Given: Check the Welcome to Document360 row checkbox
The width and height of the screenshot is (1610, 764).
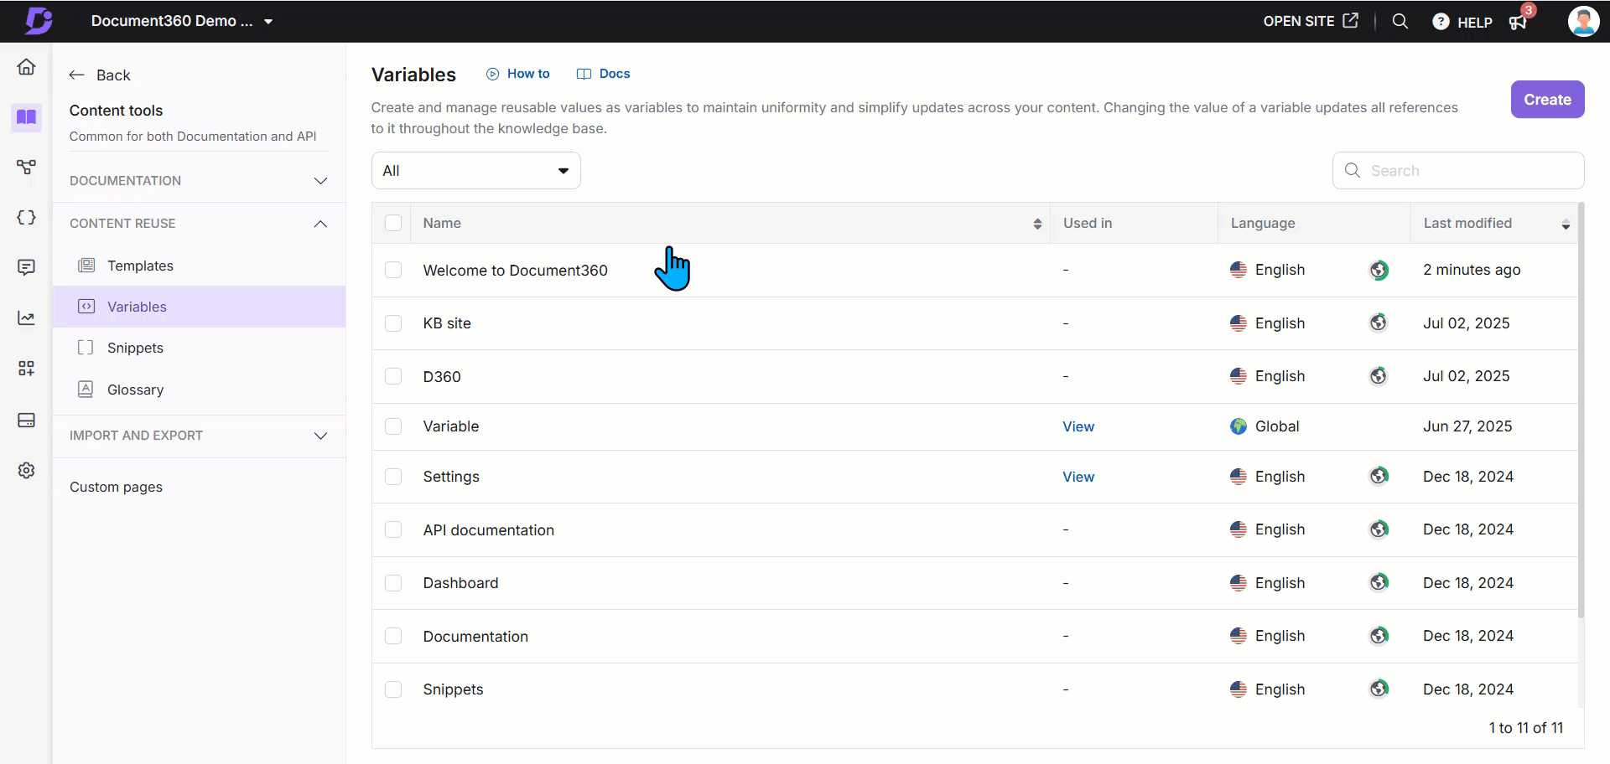Looking at the screenshot, I should pos(393,270).
